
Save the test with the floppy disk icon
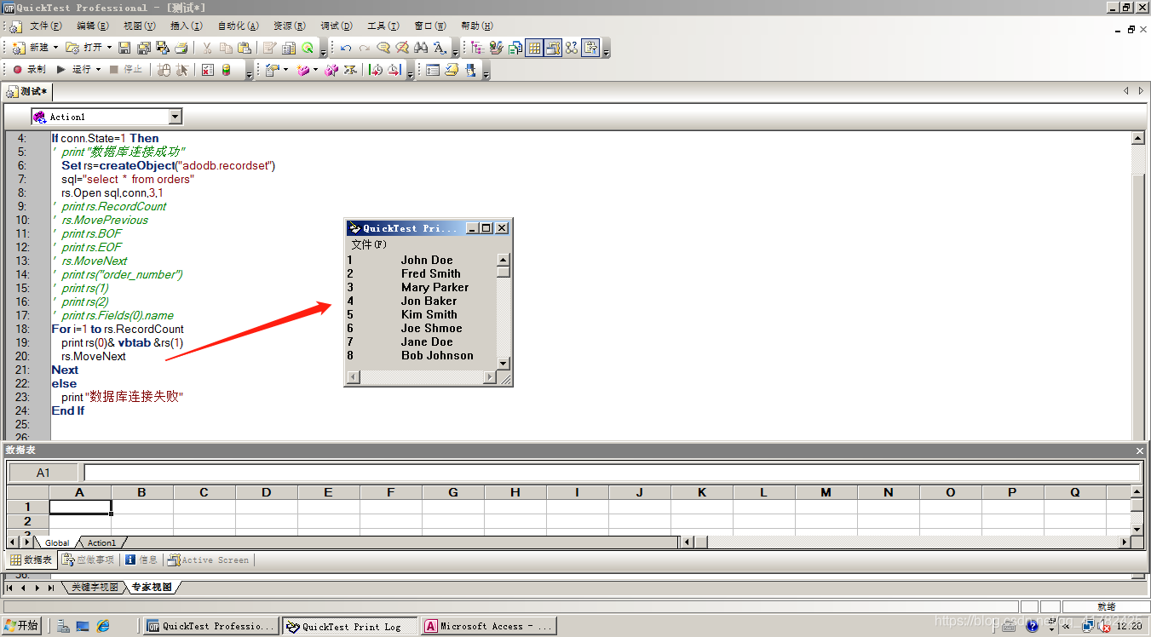click(x=124, y=48)
